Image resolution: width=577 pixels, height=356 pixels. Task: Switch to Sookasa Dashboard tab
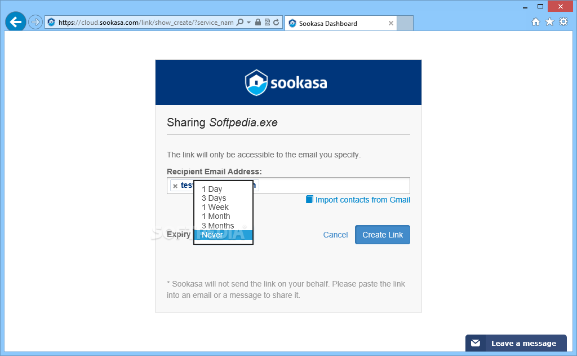point(340,23)
